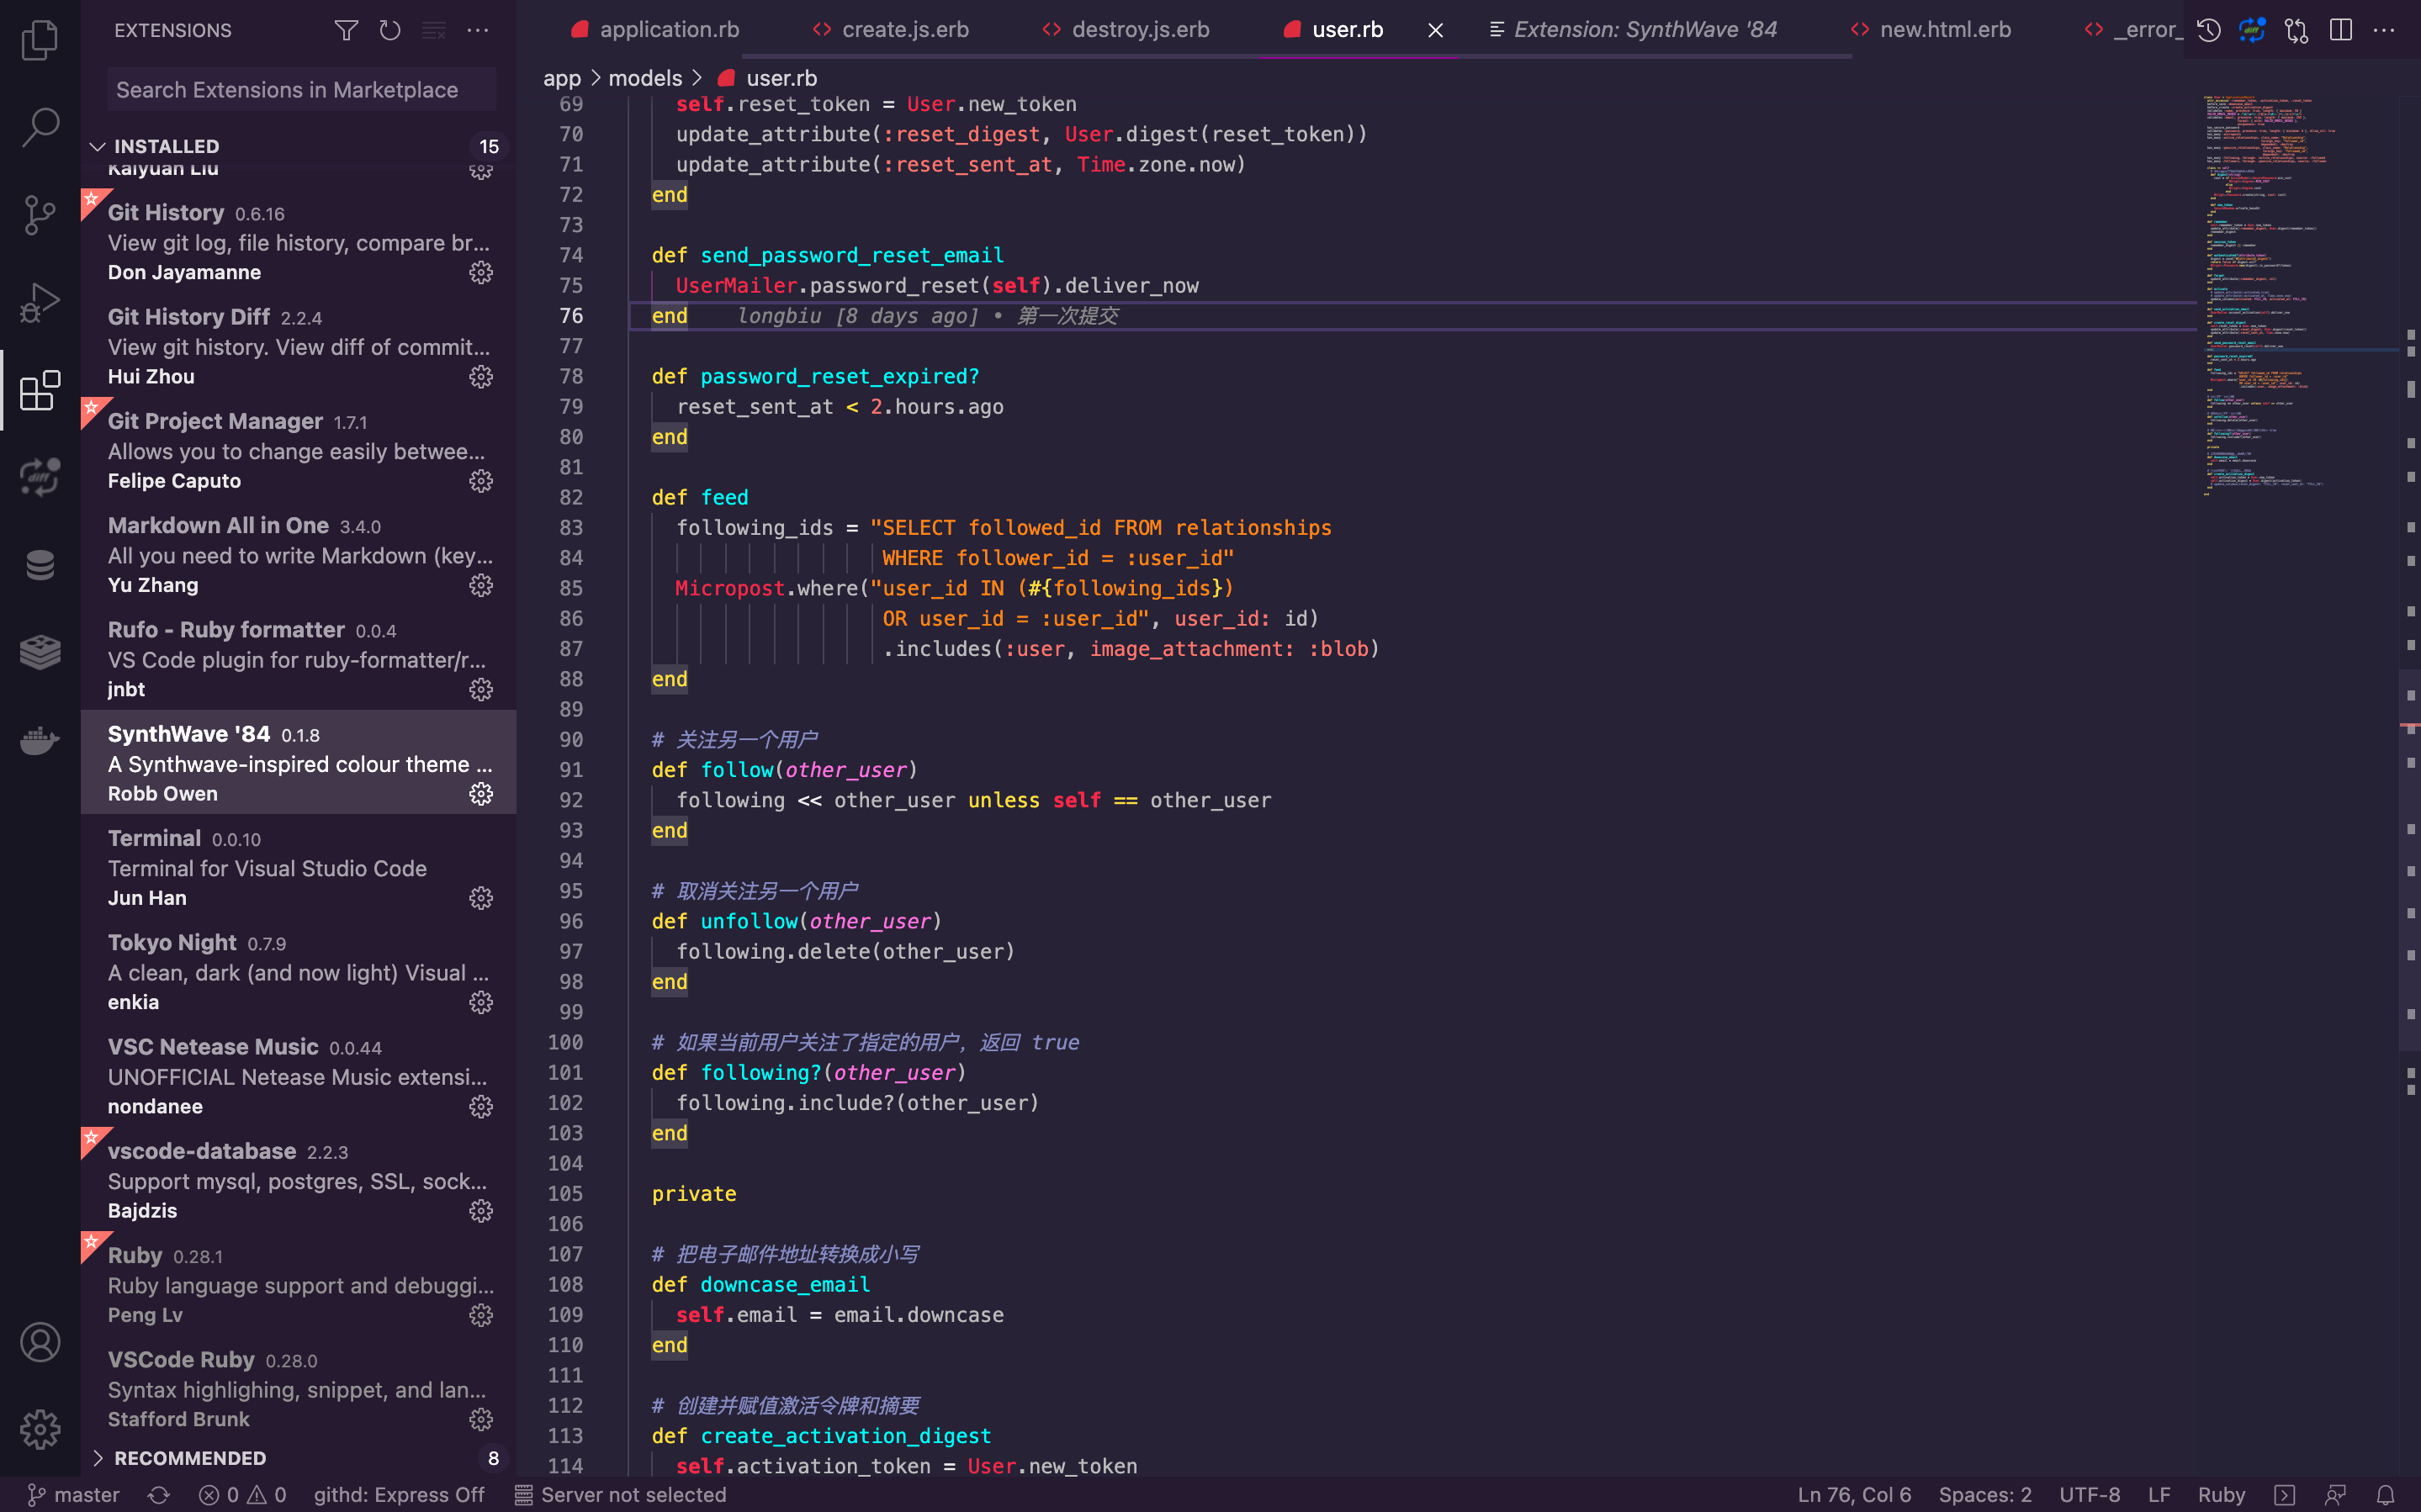Open Git History manage gear
This screenshot has height=1512, width=2421.
click(x=481, y=272)
